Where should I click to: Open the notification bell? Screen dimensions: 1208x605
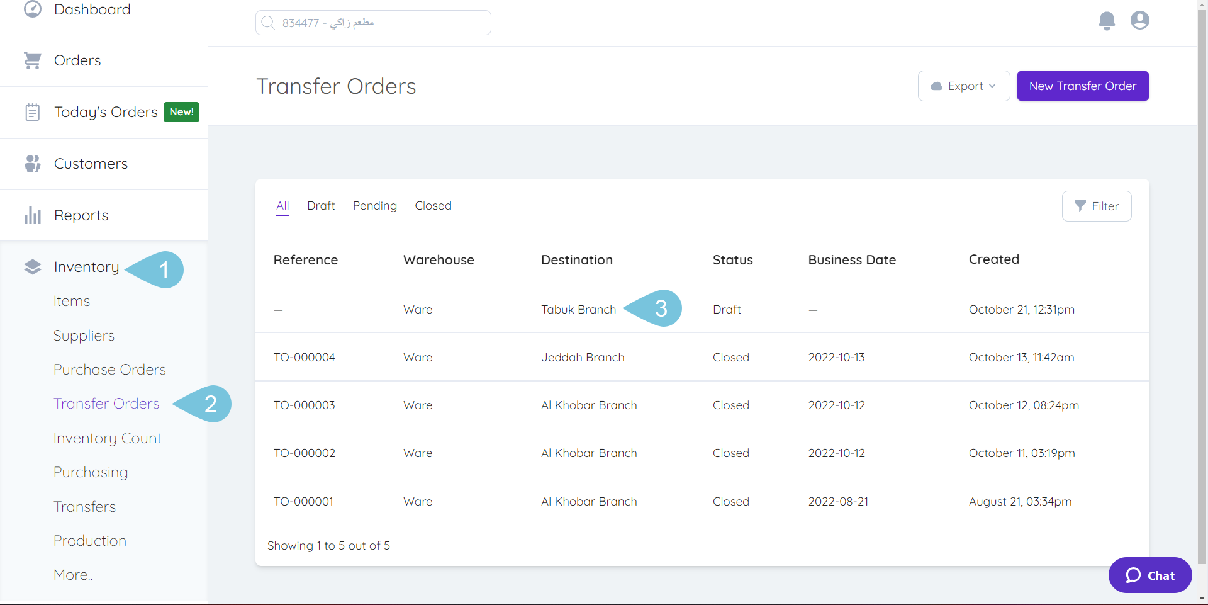click(1107, 20)
